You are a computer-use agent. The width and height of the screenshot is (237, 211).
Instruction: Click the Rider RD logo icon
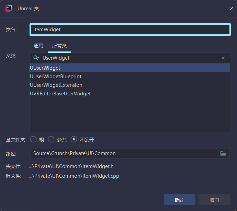click(9, 9)
